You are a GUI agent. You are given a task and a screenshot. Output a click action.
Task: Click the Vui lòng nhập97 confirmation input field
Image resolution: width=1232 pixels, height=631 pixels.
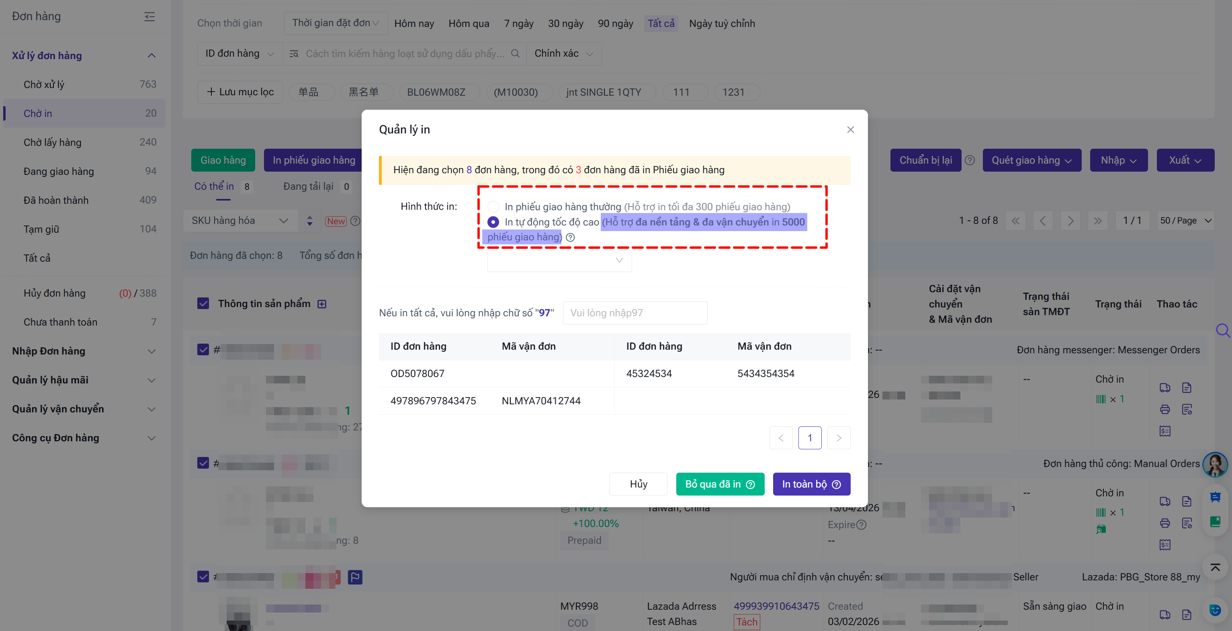point(634,313)
